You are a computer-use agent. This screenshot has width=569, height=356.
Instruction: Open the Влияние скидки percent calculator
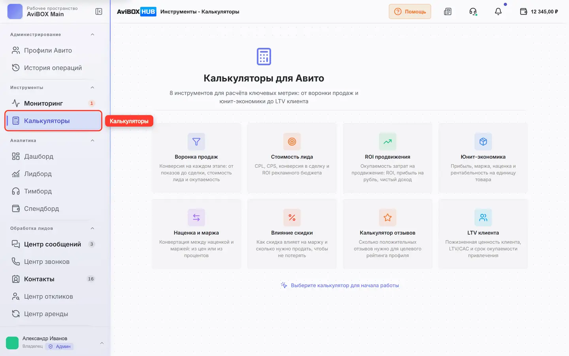click(292, 234)
